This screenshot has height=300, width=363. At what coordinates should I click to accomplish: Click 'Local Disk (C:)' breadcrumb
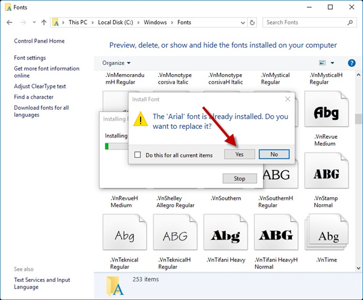coord(116,22)
